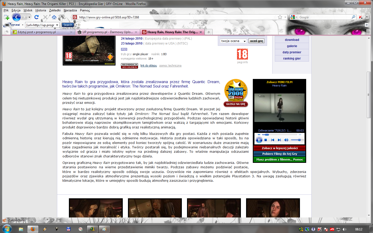
Task: Open the download sidebar link
Action: pyautogui.click(x=292, y=40)
